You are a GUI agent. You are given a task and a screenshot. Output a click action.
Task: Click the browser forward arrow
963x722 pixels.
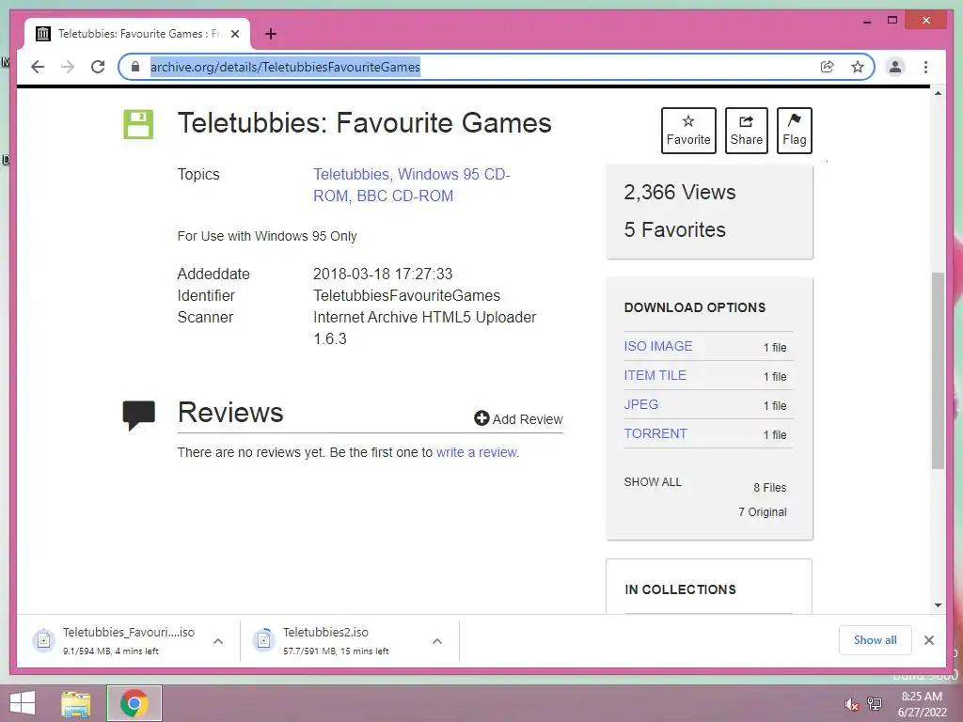pyautogui.click(x=68, y=67)
